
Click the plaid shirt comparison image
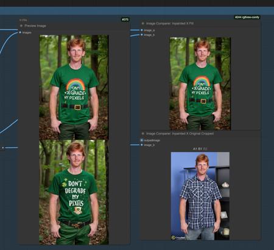[x=200, y=196]
